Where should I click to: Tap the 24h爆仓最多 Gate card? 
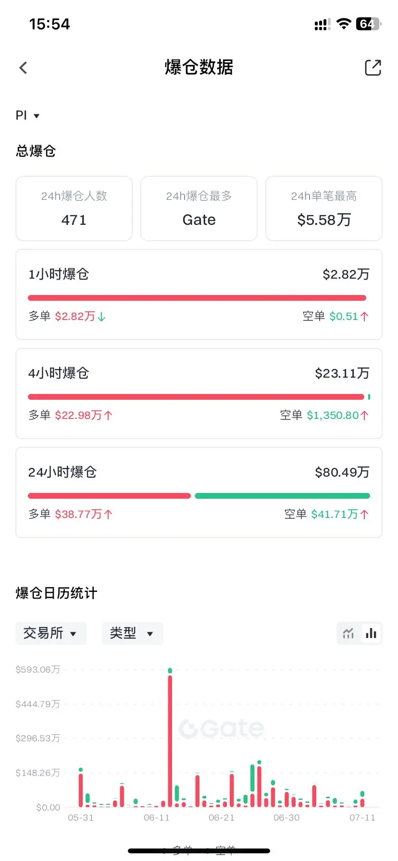pos(199,209)
